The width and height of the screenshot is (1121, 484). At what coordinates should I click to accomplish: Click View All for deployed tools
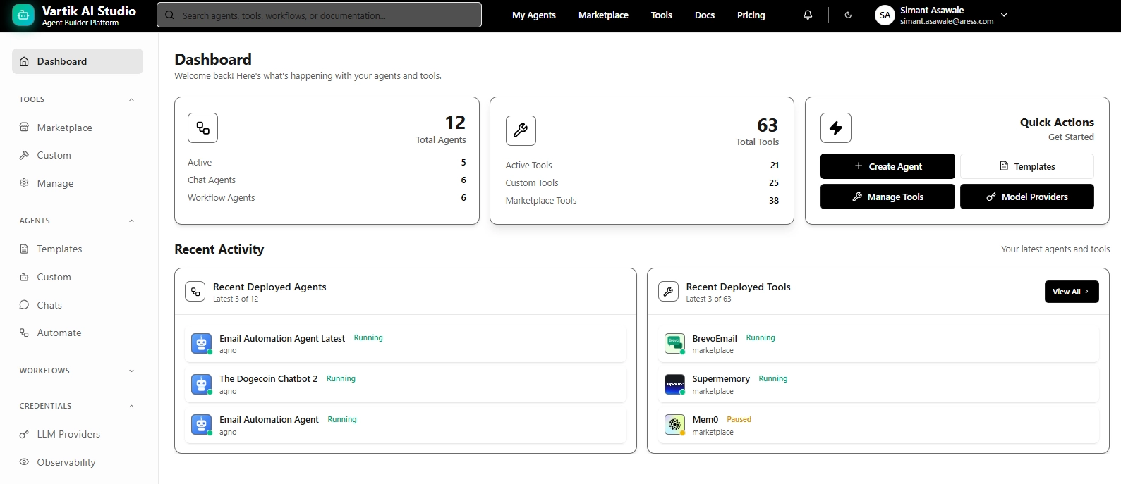(x=1071, y=292)
